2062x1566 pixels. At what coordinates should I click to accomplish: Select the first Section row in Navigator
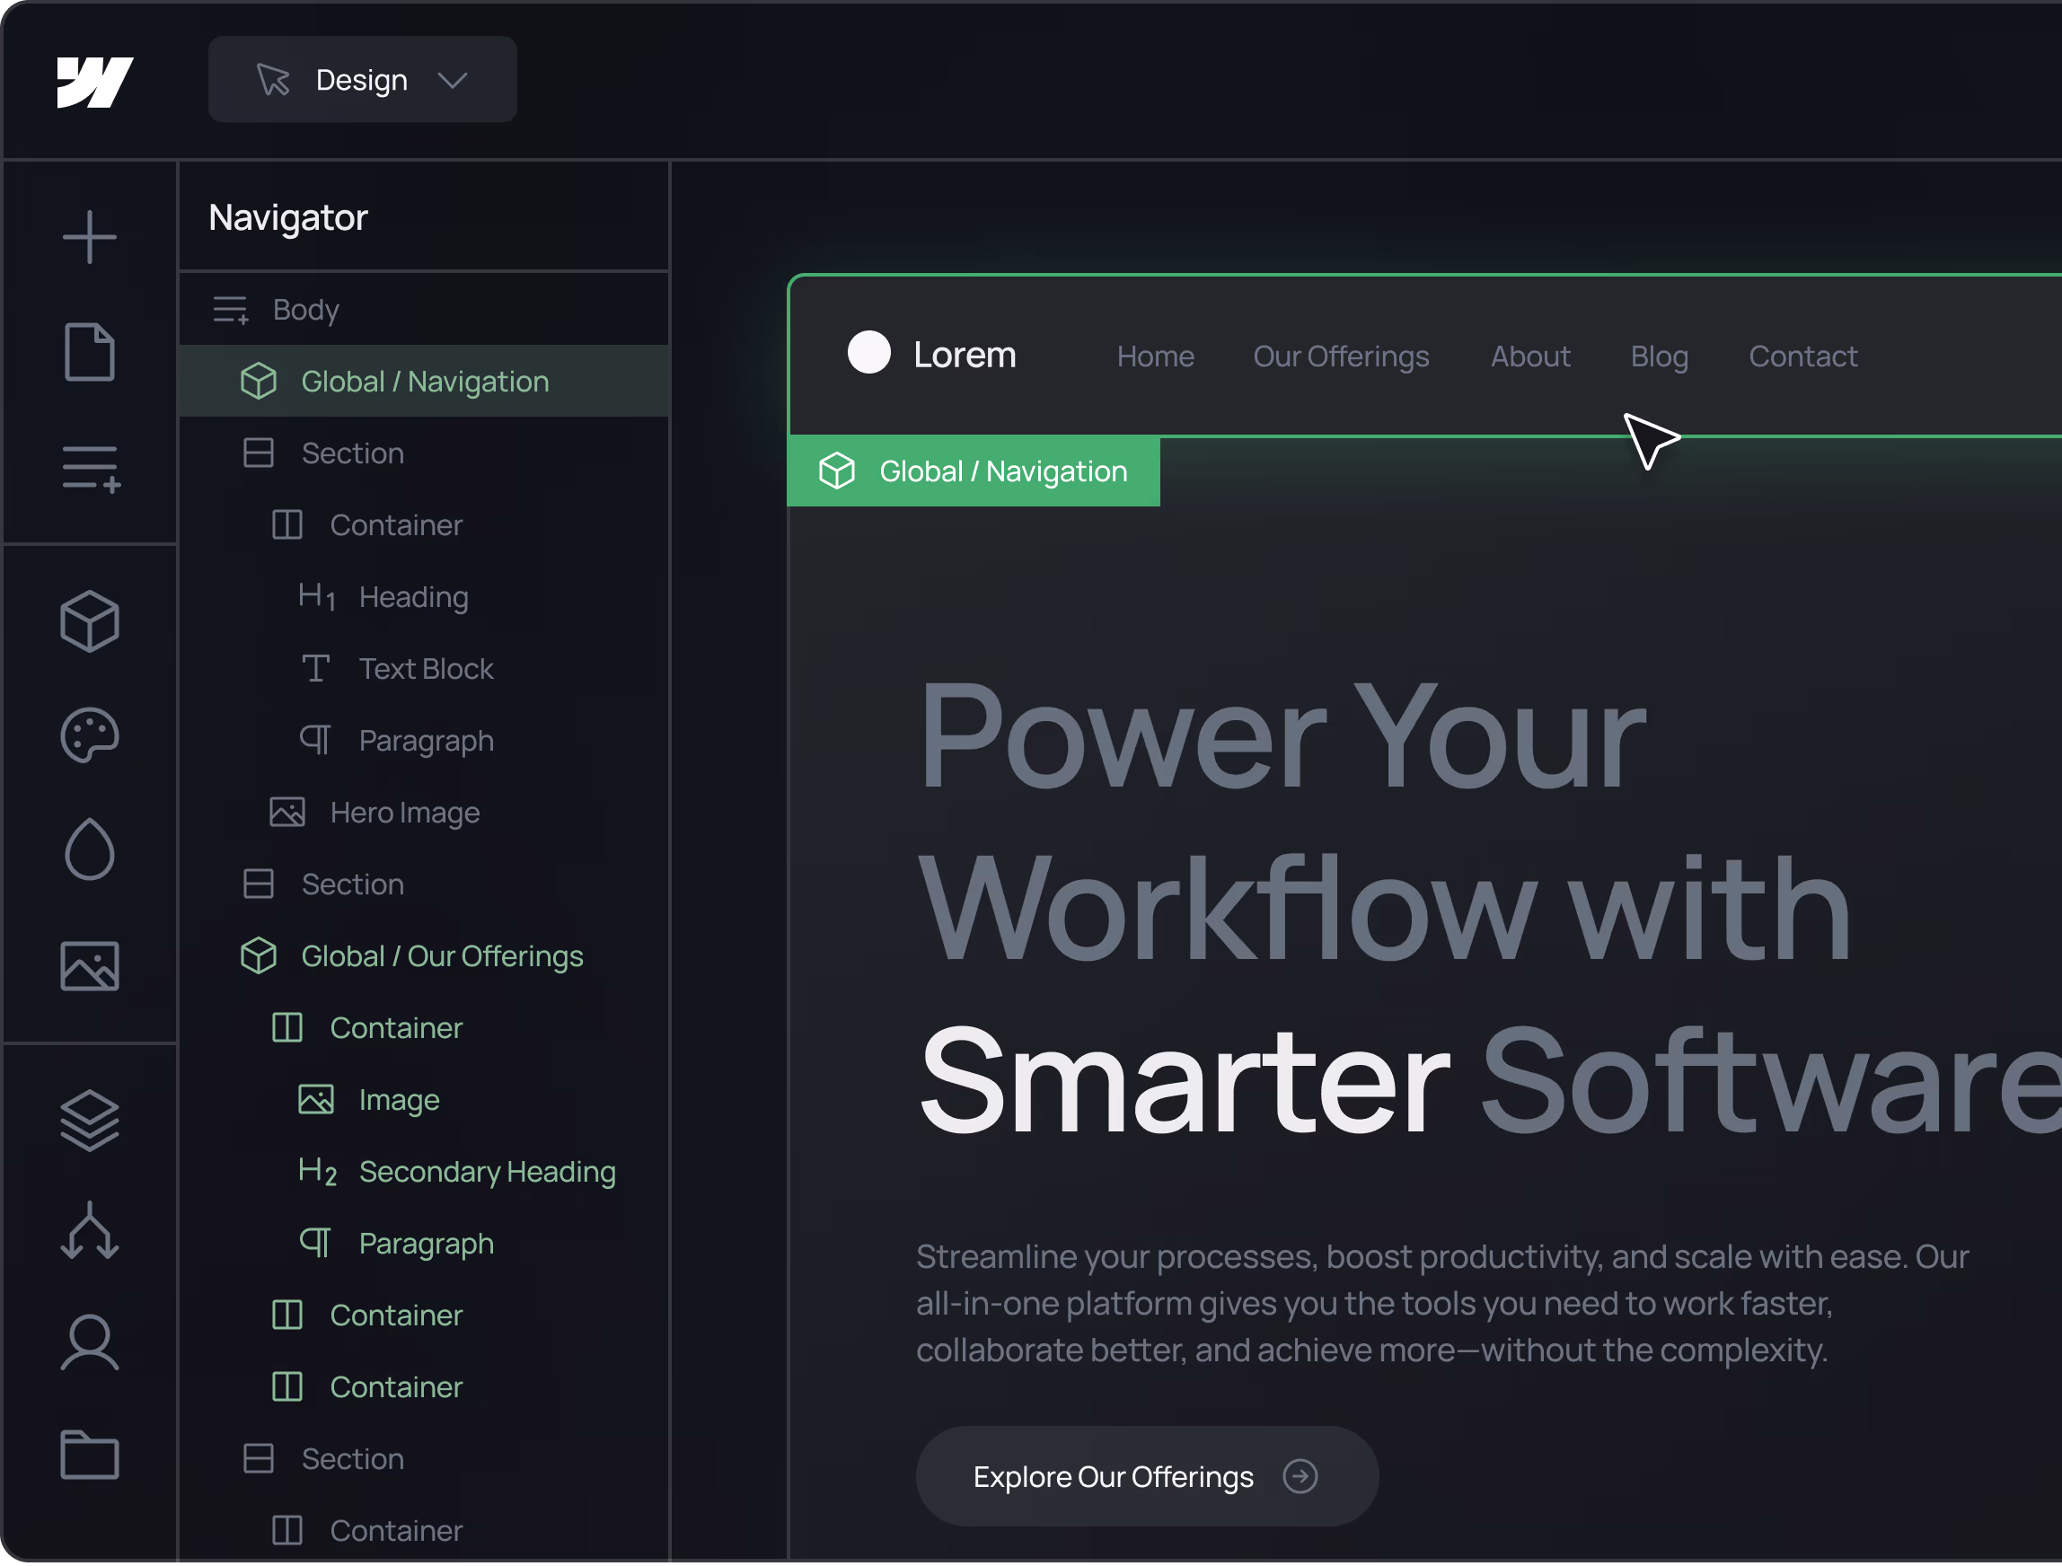[x=424, y=453]
